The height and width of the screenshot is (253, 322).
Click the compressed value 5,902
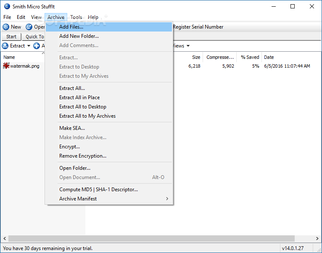point(228,66)
